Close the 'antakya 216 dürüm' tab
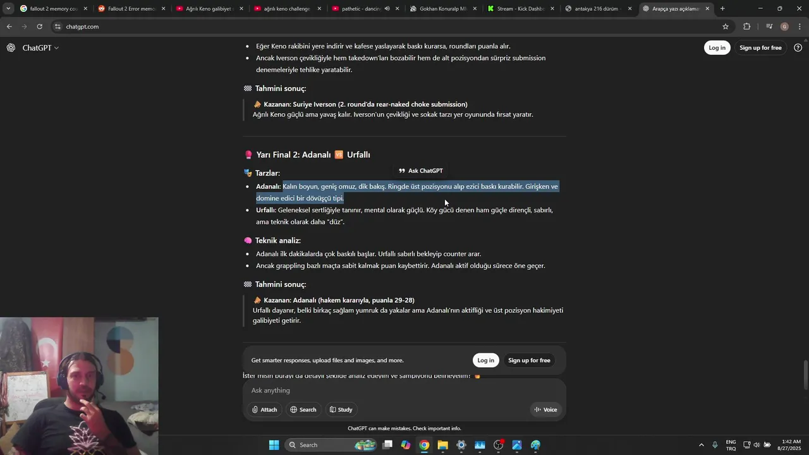This screenshot has width=809, height=455. (630, 9)
